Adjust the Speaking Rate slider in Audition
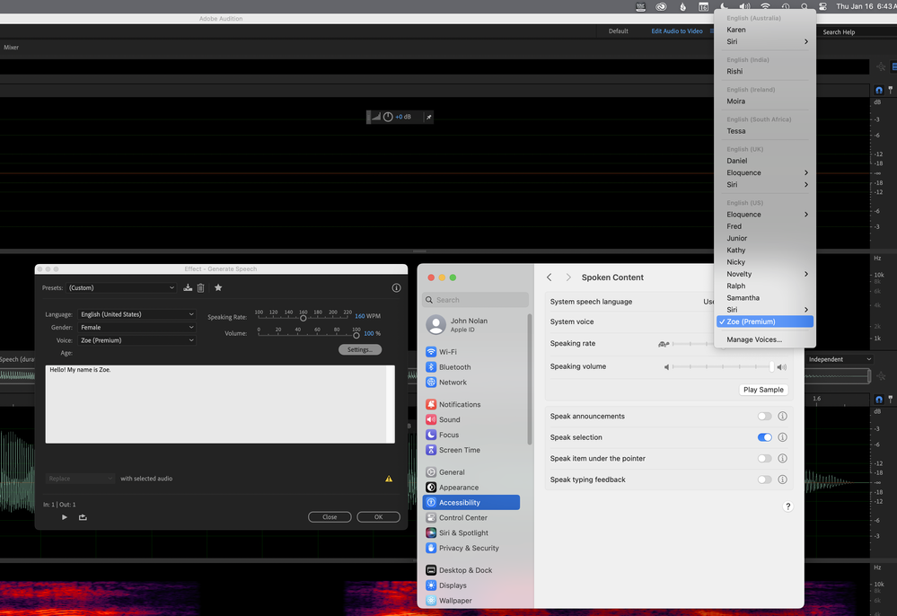The height and width of the screenshot is (616, 897). pyautogui.click(x=303, y=318)
